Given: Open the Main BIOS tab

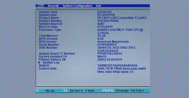Looking at the screenshot, I should [x=40, y=6].
